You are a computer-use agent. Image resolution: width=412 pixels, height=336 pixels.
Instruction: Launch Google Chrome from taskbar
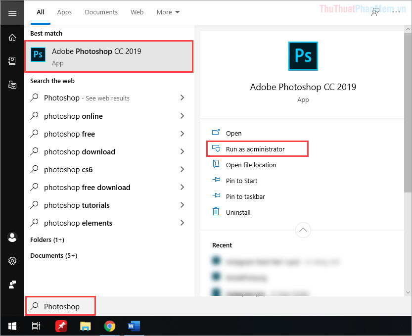(109, 326)
